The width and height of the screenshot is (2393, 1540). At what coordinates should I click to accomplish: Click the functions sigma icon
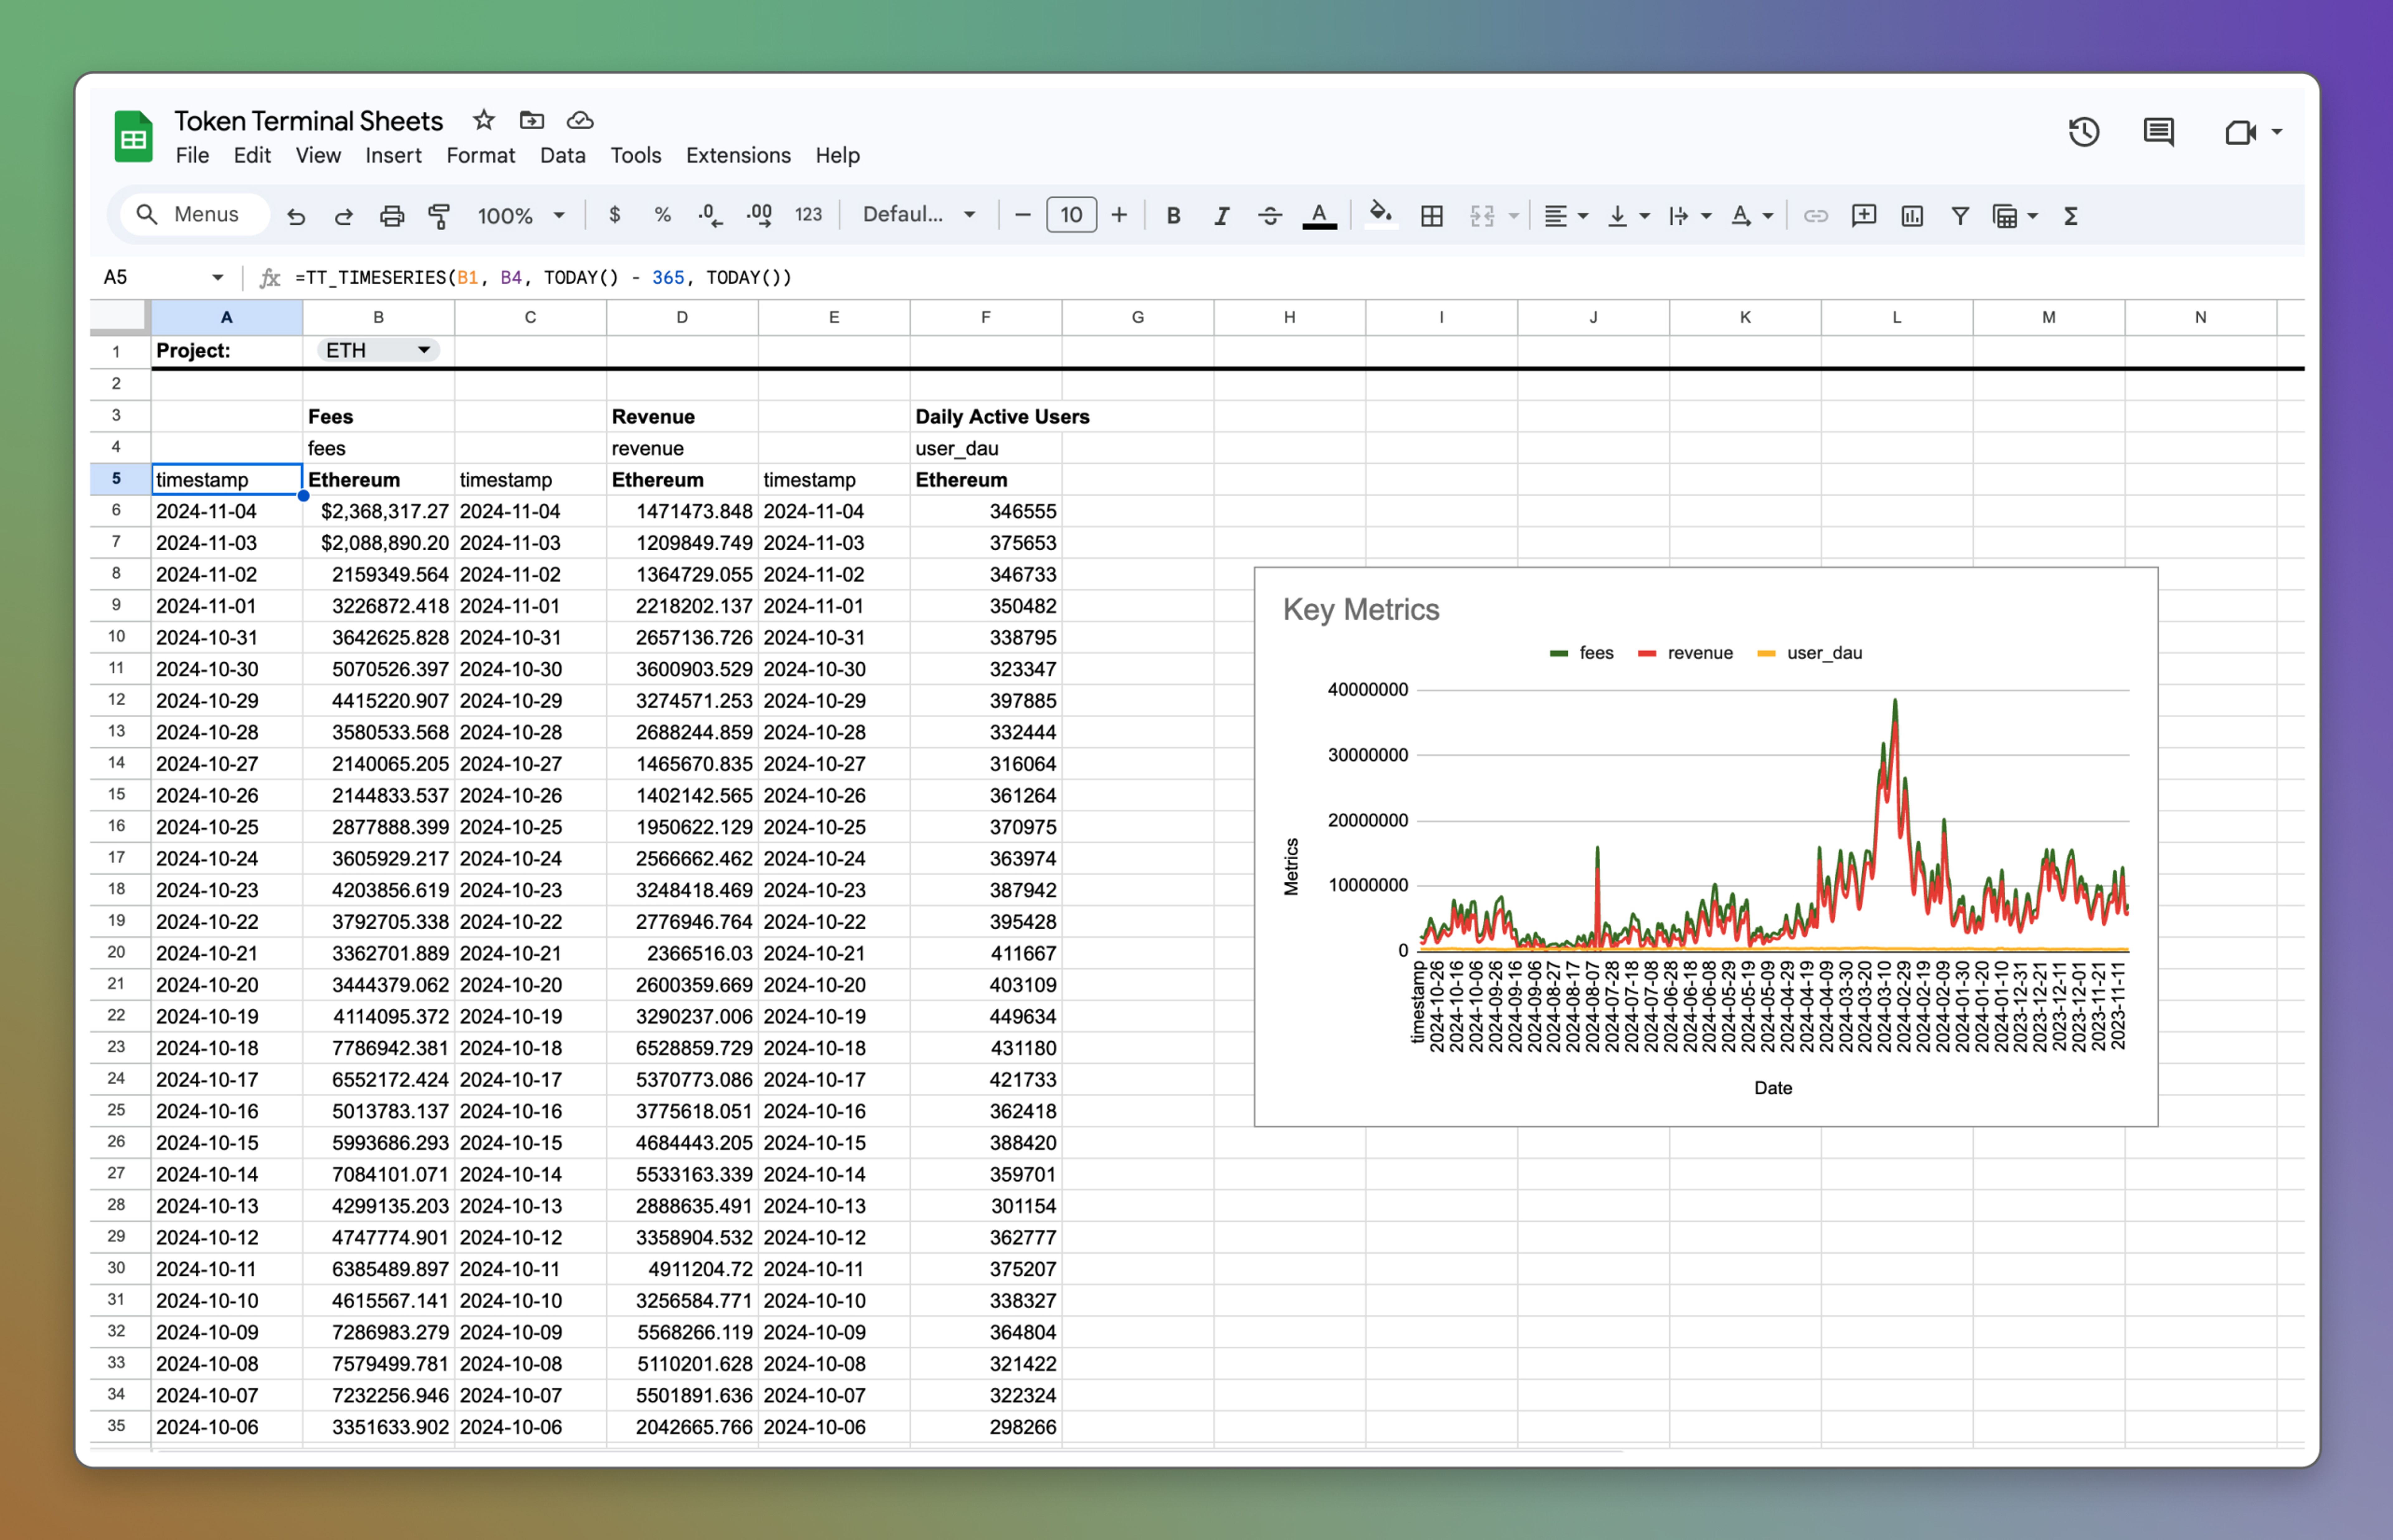coord(2071,216)
